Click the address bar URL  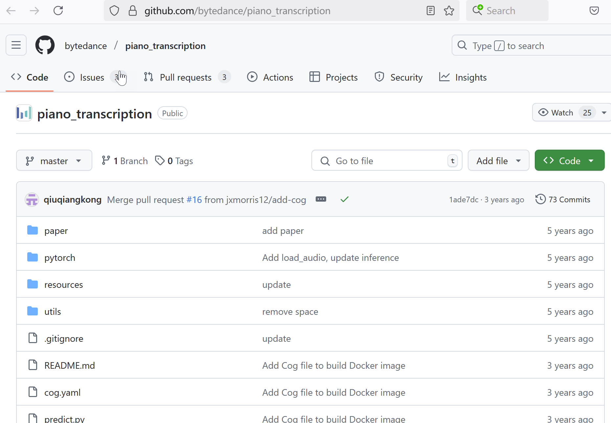pos(238,11)
